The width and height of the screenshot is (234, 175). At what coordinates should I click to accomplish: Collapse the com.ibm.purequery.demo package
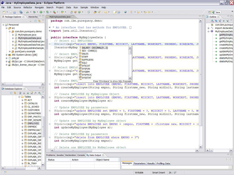pos(9,31)
